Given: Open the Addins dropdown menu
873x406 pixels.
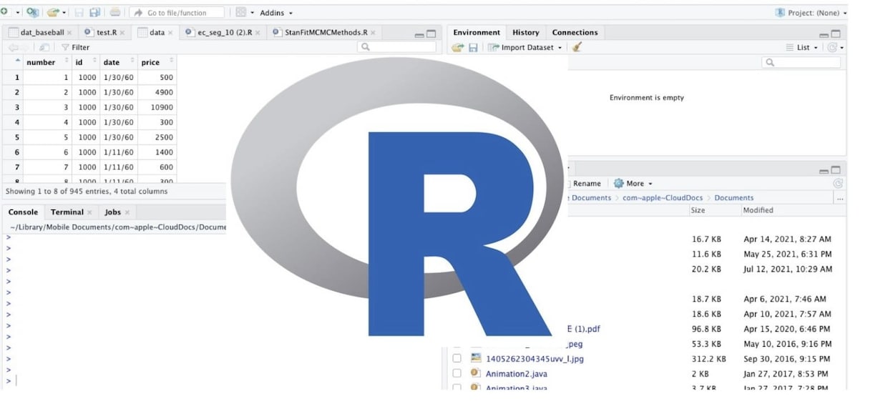Looking at the screenshot, I should (276, 13).
